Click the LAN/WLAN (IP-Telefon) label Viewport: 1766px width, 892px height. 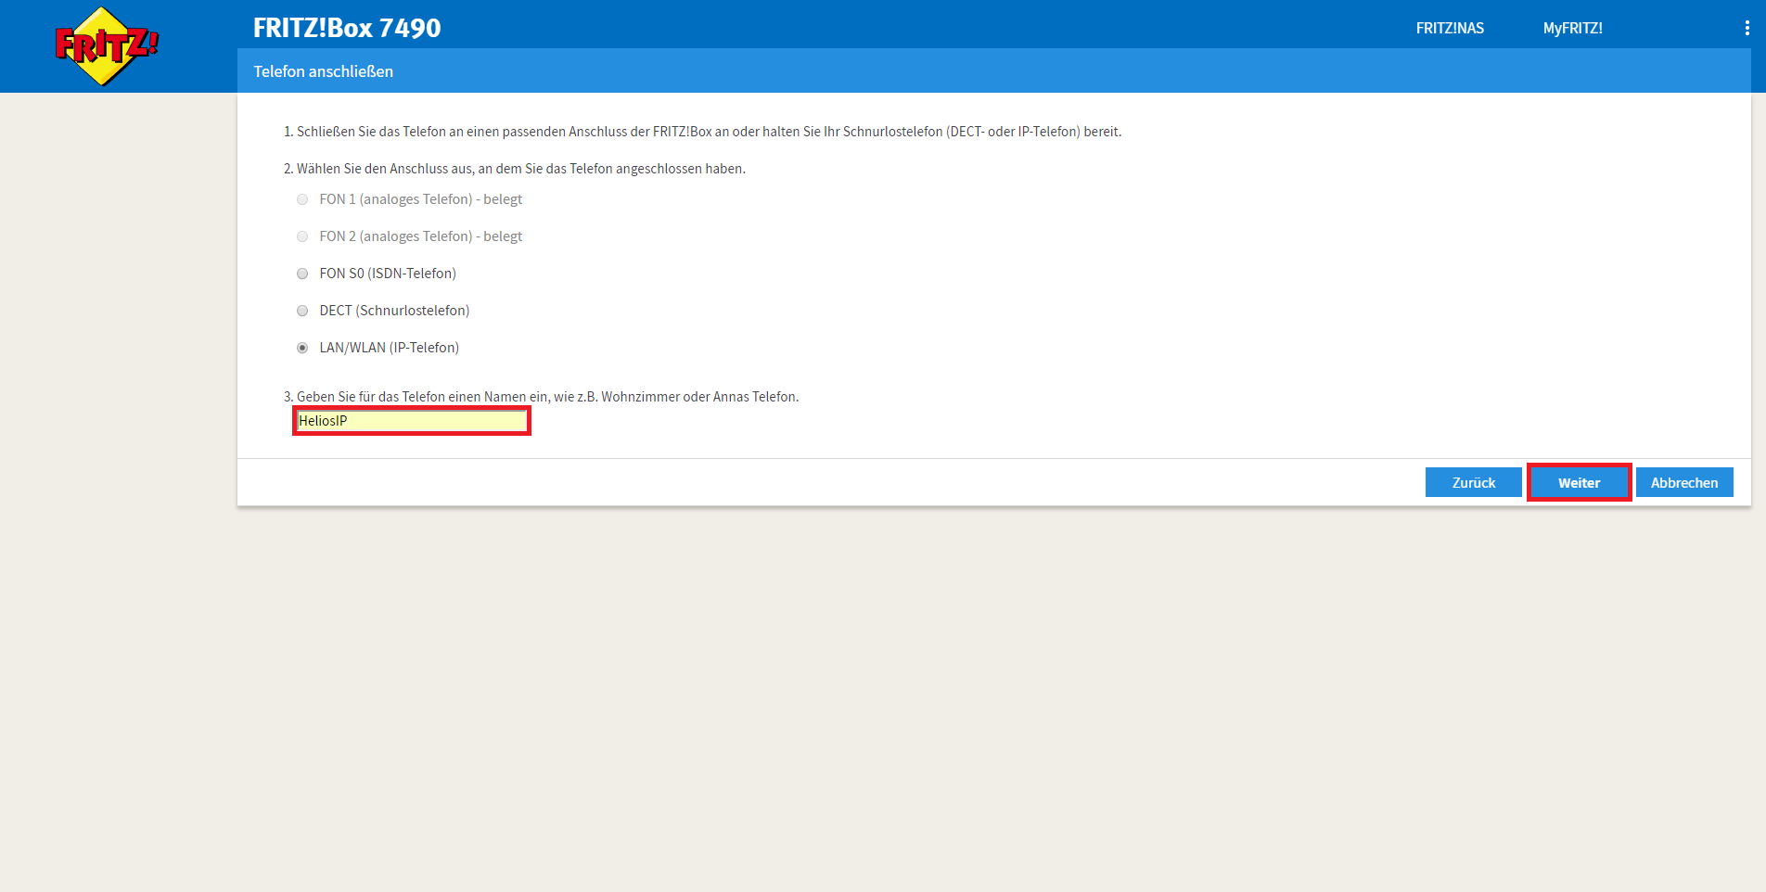pyautogui.click(x=389, y=348)
